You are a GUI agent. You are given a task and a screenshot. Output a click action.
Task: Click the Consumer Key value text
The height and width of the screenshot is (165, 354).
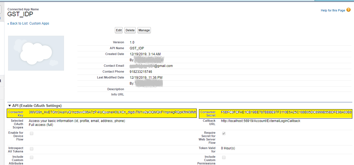tap(112, 112)
